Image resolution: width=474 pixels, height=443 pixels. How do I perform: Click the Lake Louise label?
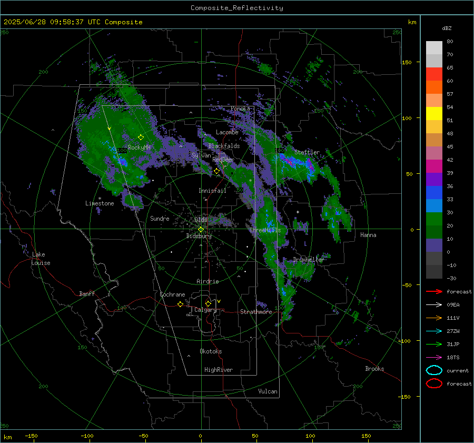click(x=41, y=259)
